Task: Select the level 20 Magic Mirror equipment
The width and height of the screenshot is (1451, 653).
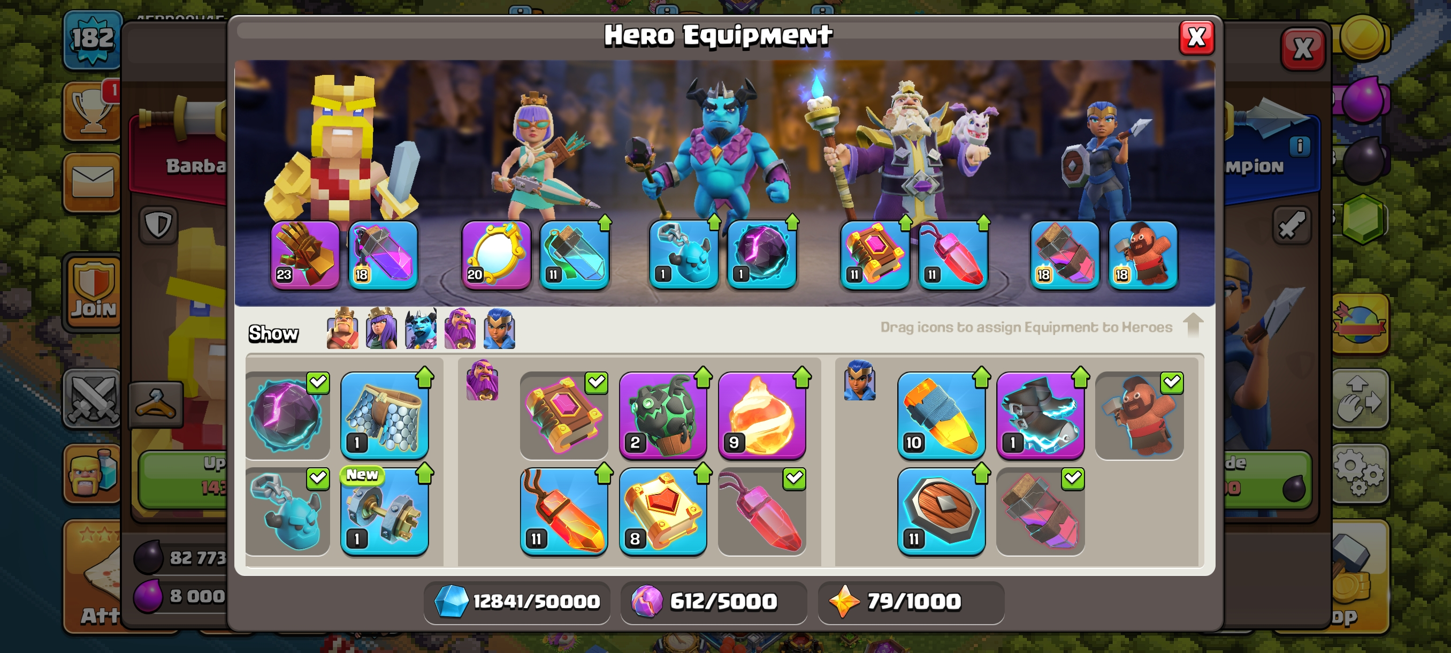Action: point(497,255)
